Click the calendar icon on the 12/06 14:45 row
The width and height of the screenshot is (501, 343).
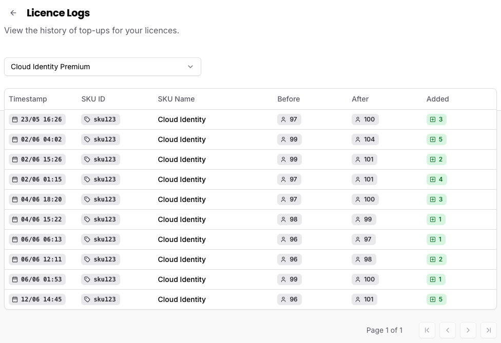tap(15, 299)
